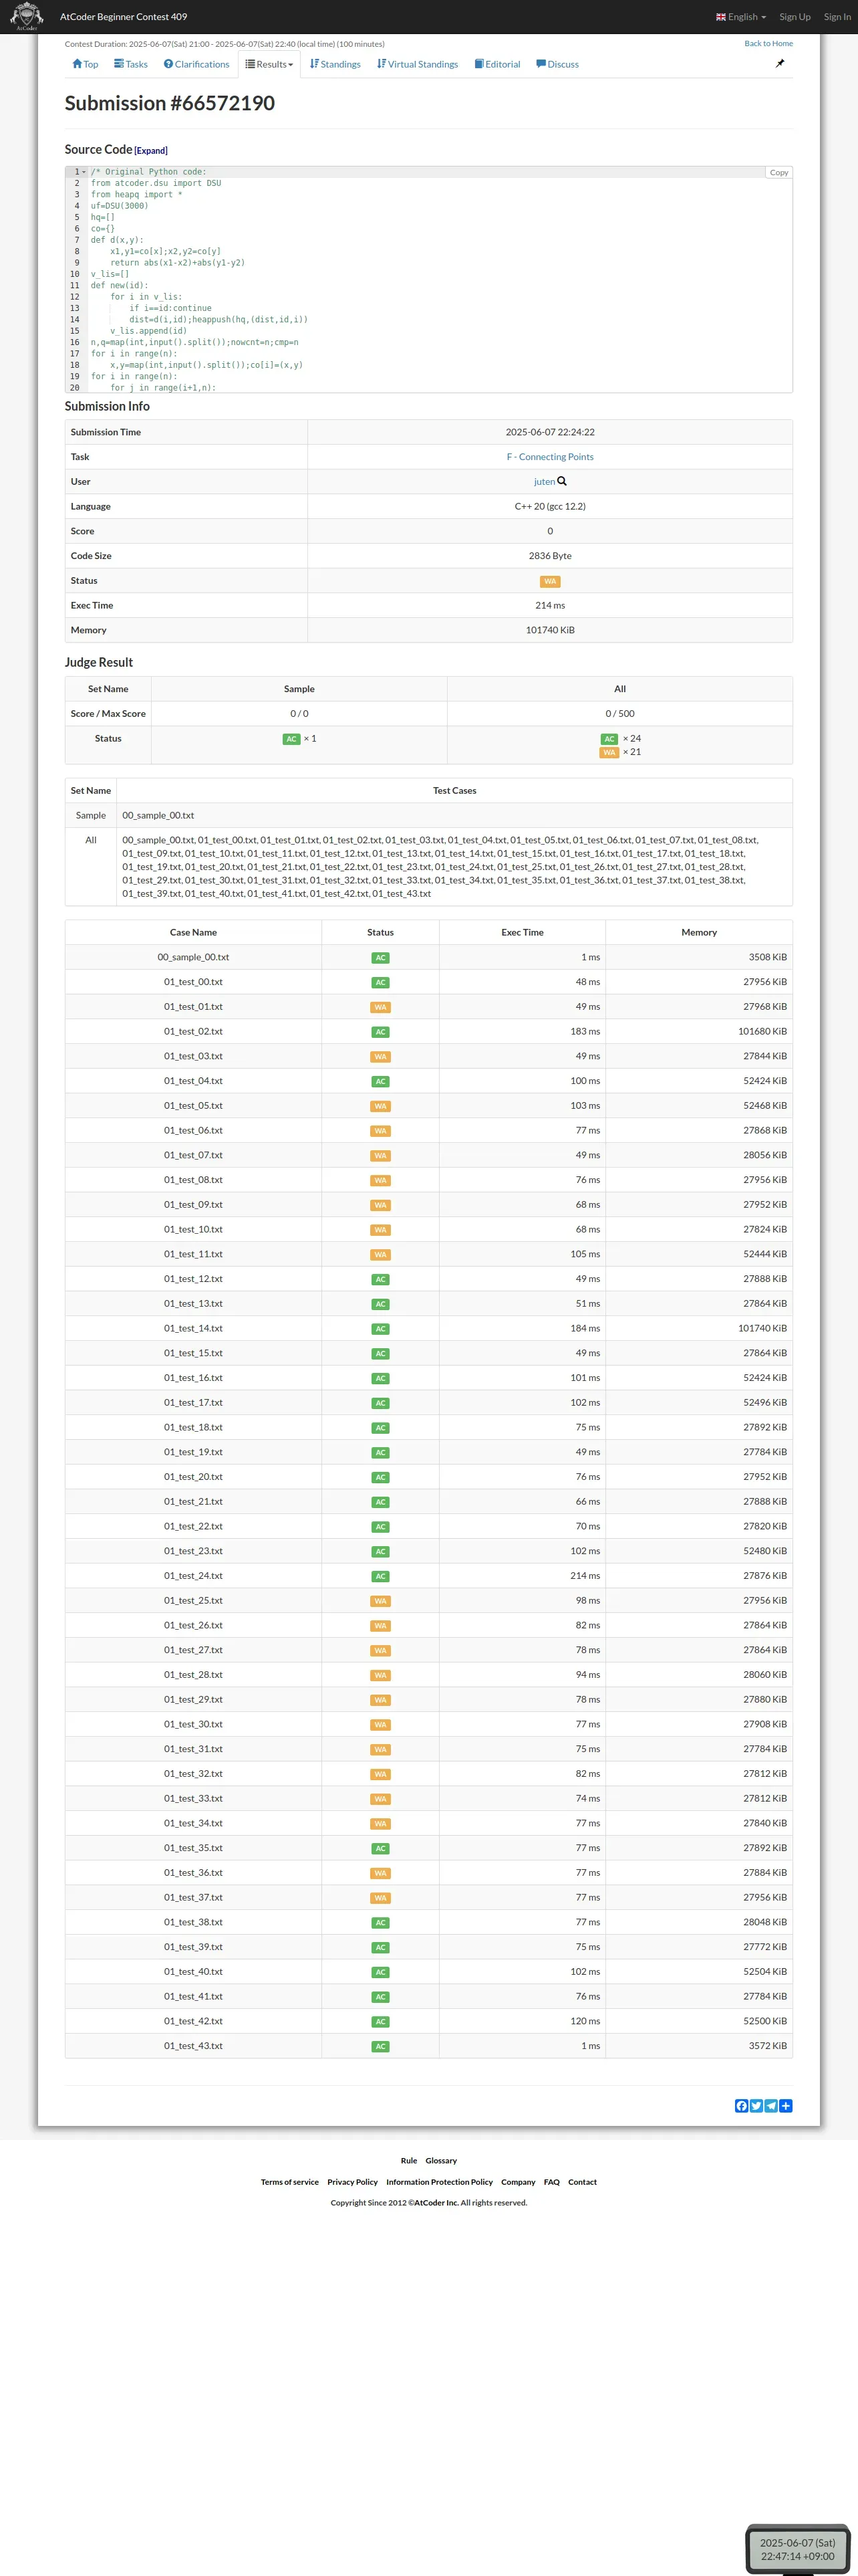Open the Tasks tab
858x2576 pixels.
(131, 64)
